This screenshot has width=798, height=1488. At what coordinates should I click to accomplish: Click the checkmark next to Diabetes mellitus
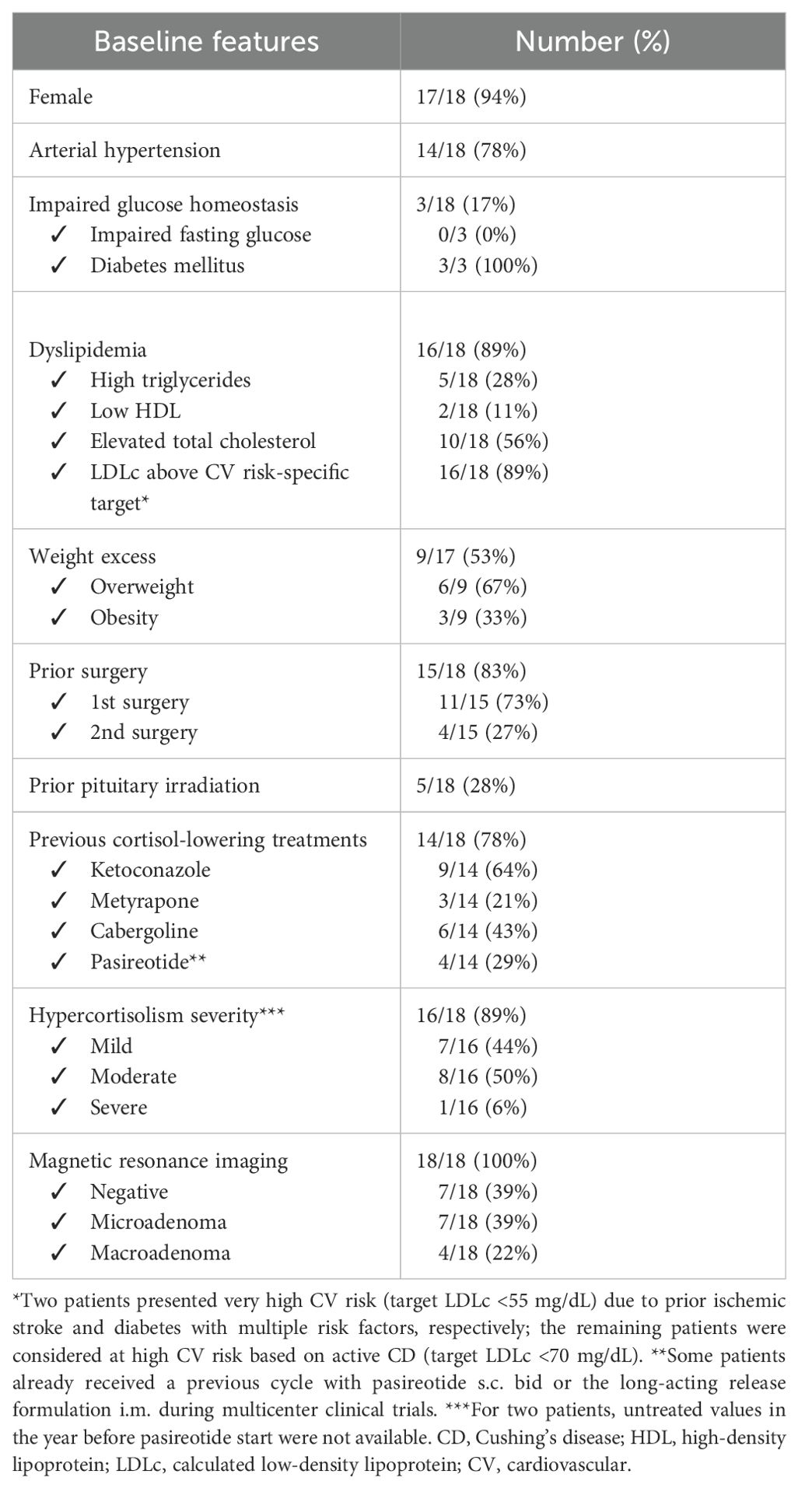(58, 265)
